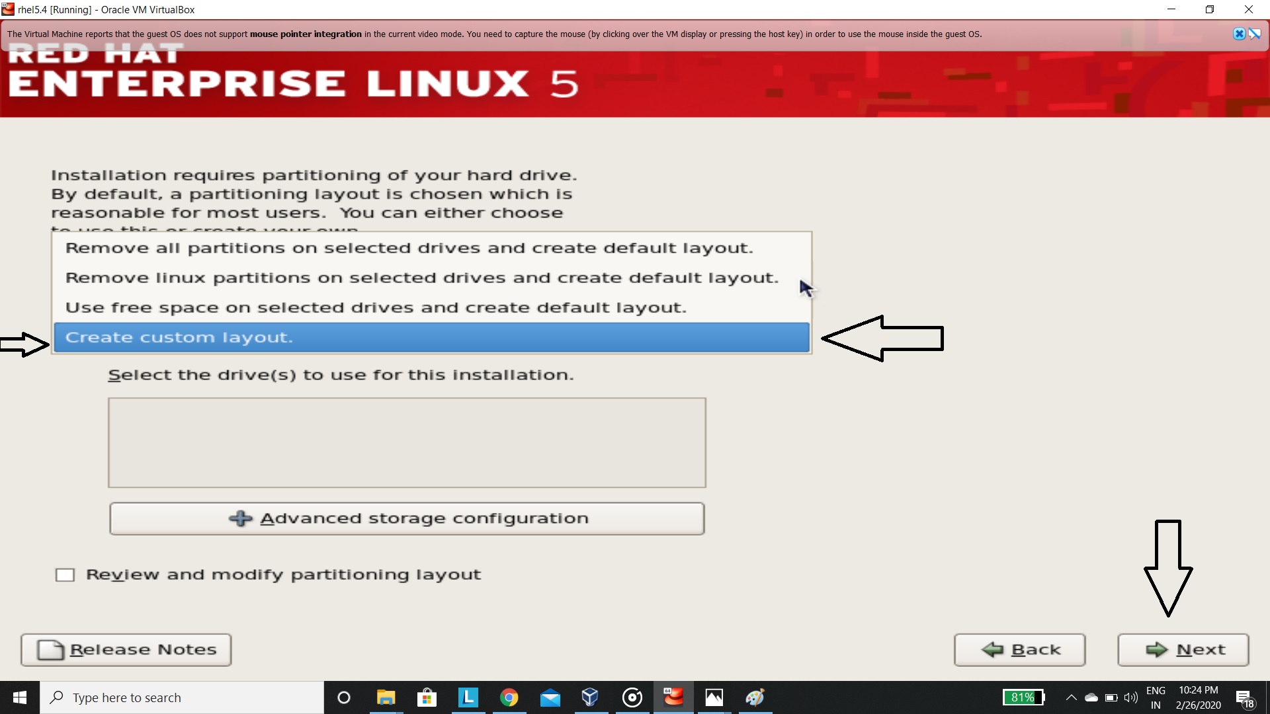Click the Next button
Viewport: 1270px width, 714px height.
(1183, 650)
